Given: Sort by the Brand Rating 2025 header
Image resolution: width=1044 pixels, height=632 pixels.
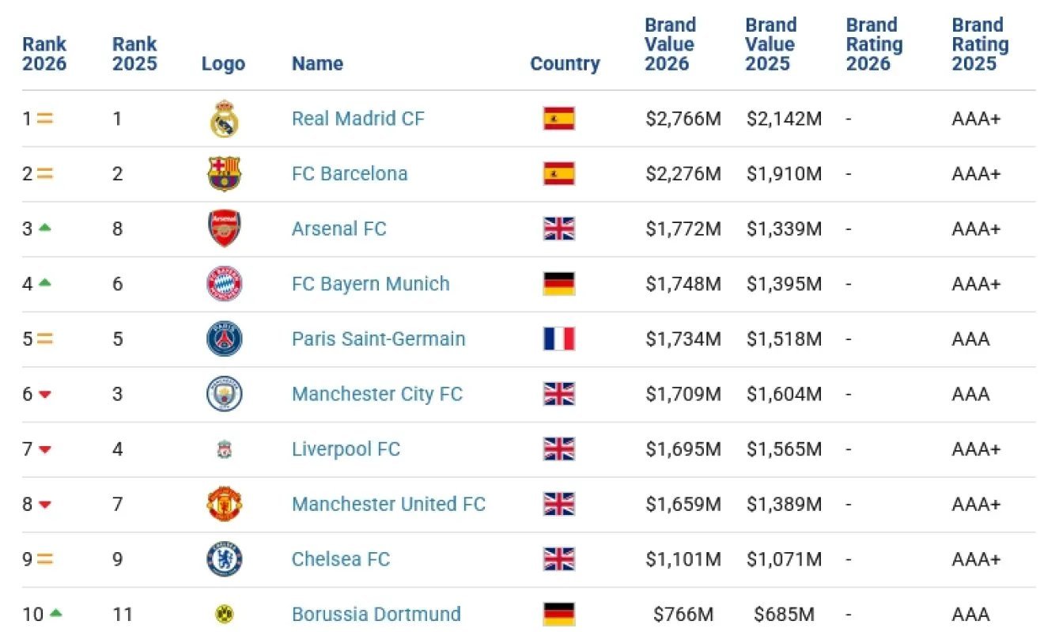Looking at the screenshot, I should coord(980,44).
